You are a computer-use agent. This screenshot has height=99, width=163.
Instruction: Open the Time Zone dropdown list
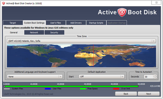pos(81,41)
